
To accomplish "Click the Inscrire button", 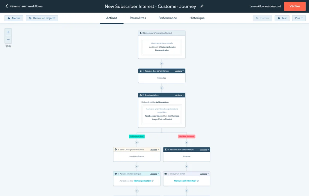I will tap(262, 18).
